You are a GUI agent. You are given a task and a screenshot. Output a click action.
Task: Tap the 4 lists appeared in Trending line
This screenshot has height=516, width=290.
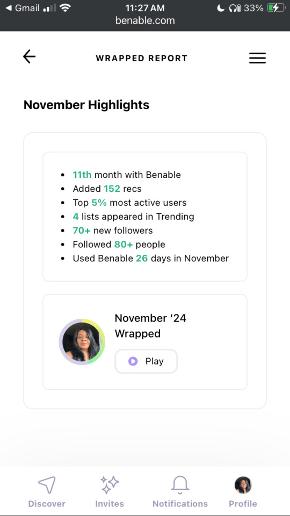134,217
